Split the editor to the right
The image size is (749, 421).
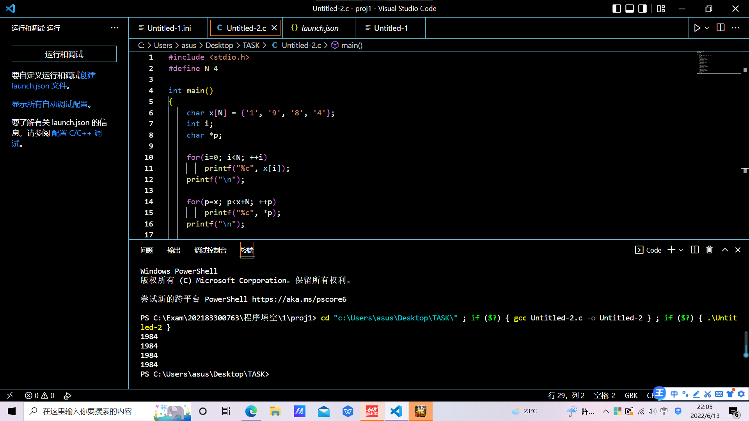coord(721,28)
